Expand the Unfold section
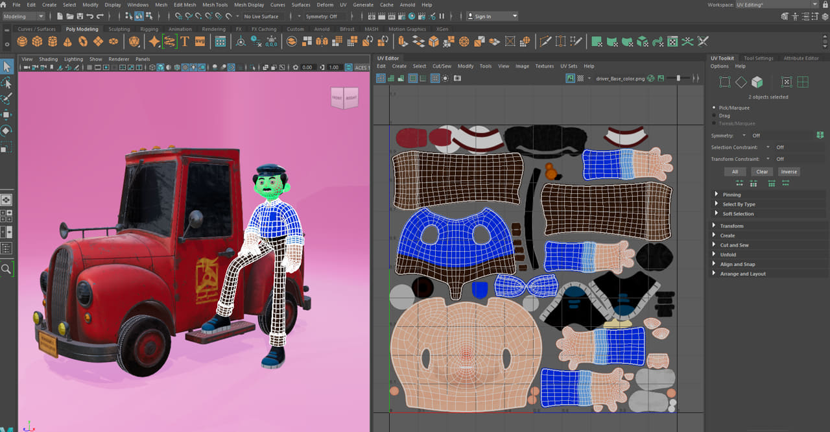 click(x=728, y=255)
